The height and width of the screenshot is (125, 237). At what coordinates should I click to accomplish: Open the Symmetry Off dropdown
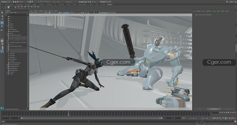coord(69,2)
